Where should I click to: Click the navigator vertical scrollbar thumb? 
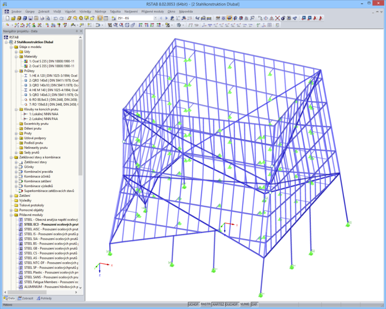tap(80, 107)
